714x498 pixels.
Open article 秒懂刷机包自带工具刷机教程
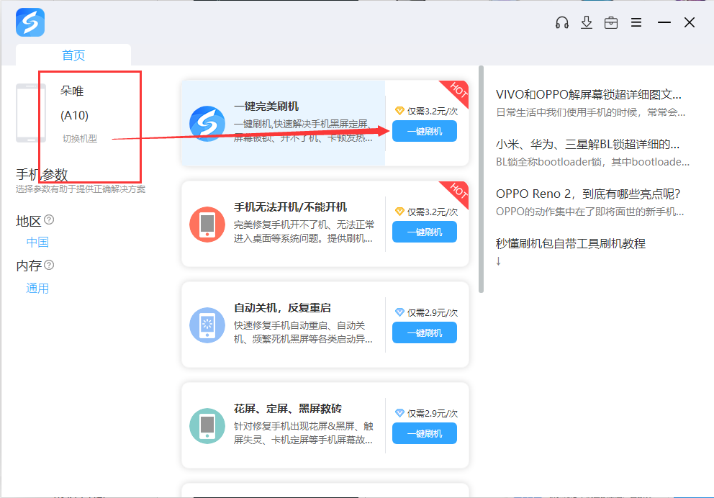coord(571,243)
